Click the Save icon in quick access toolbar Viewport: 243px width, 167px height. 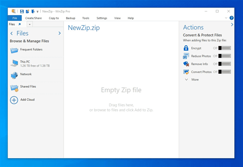tap(22, 11)
